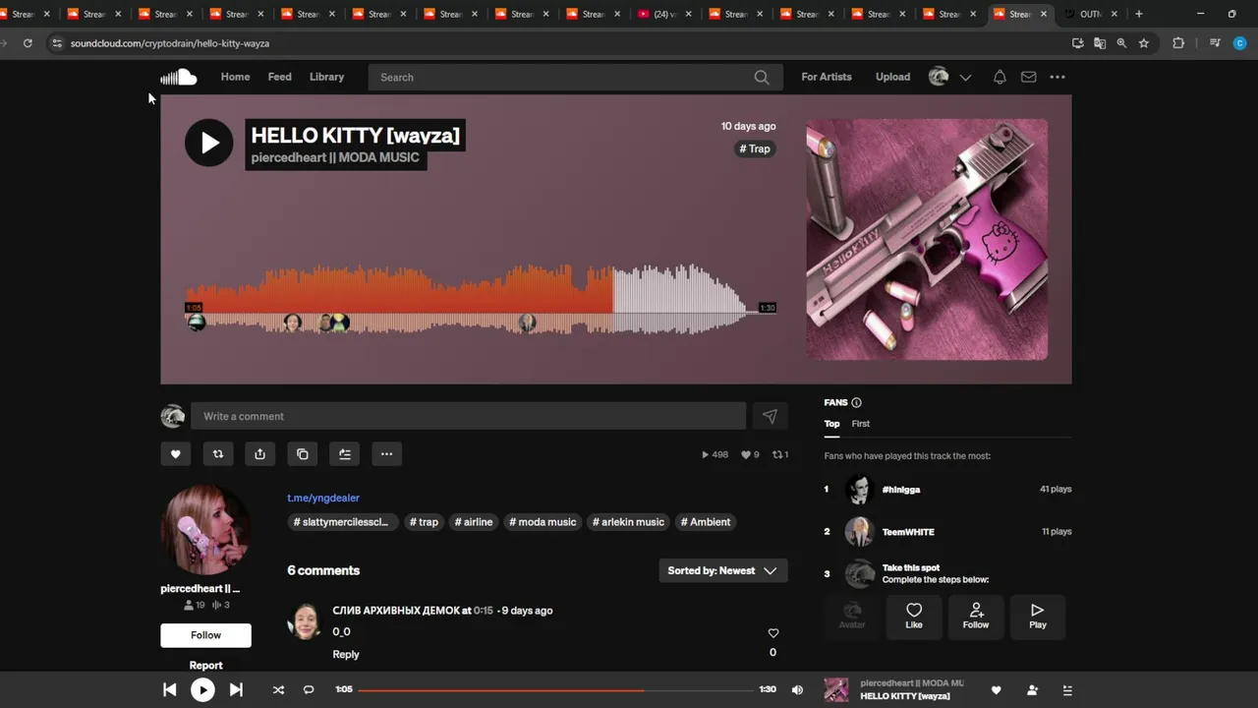Bookmark this page with star icon
Screen dimensions: 1258x708
click(1144, 43)
